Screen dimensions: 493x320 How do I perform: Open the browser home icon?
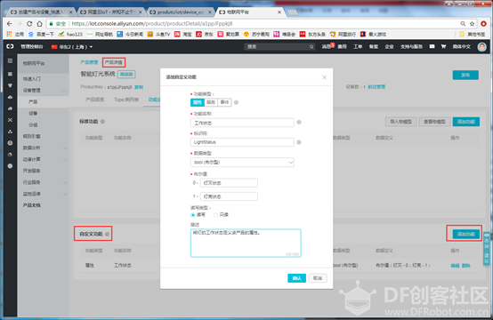point(39,23)
